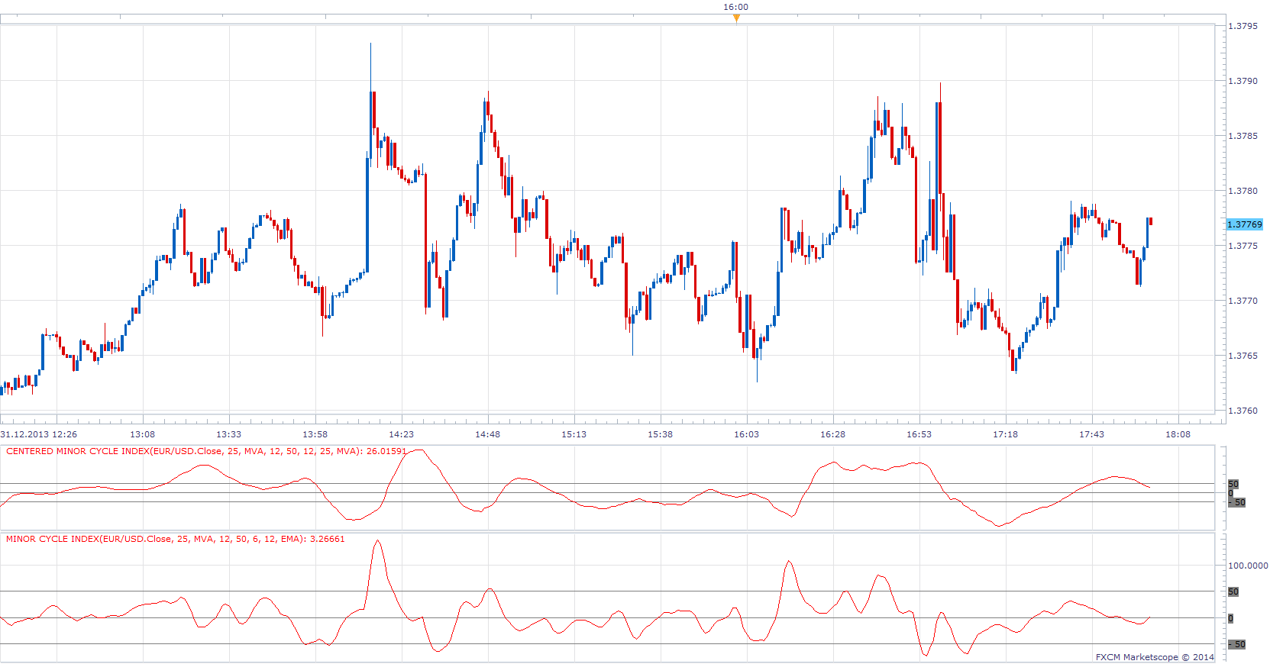
Task: Click the current price tag 1.37769
Action: pyautogui.click(x=1245, y=224)
